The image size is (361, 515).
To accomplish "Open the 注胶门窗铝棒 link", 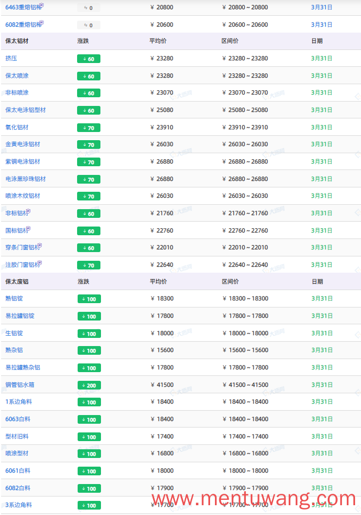I will [x=23, y=265].
